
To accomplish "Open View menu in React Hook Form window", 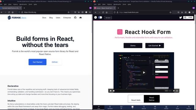I will click(104, 4).
